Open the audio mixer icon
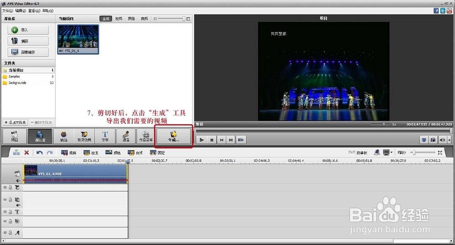Viewport: 455px width, 245px height. pyautogui.click(x=377, y=153)
